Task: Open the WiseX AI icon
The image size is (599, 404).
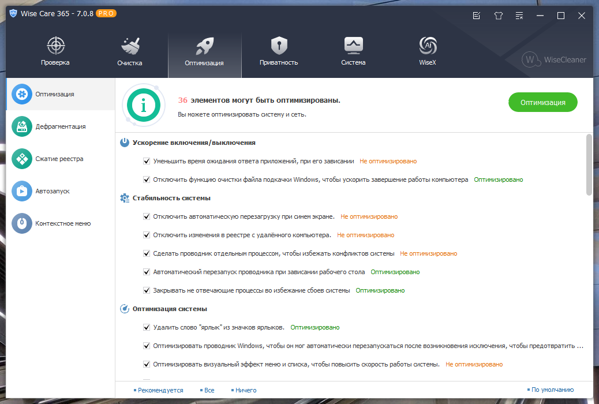Action: coord(428,46)
